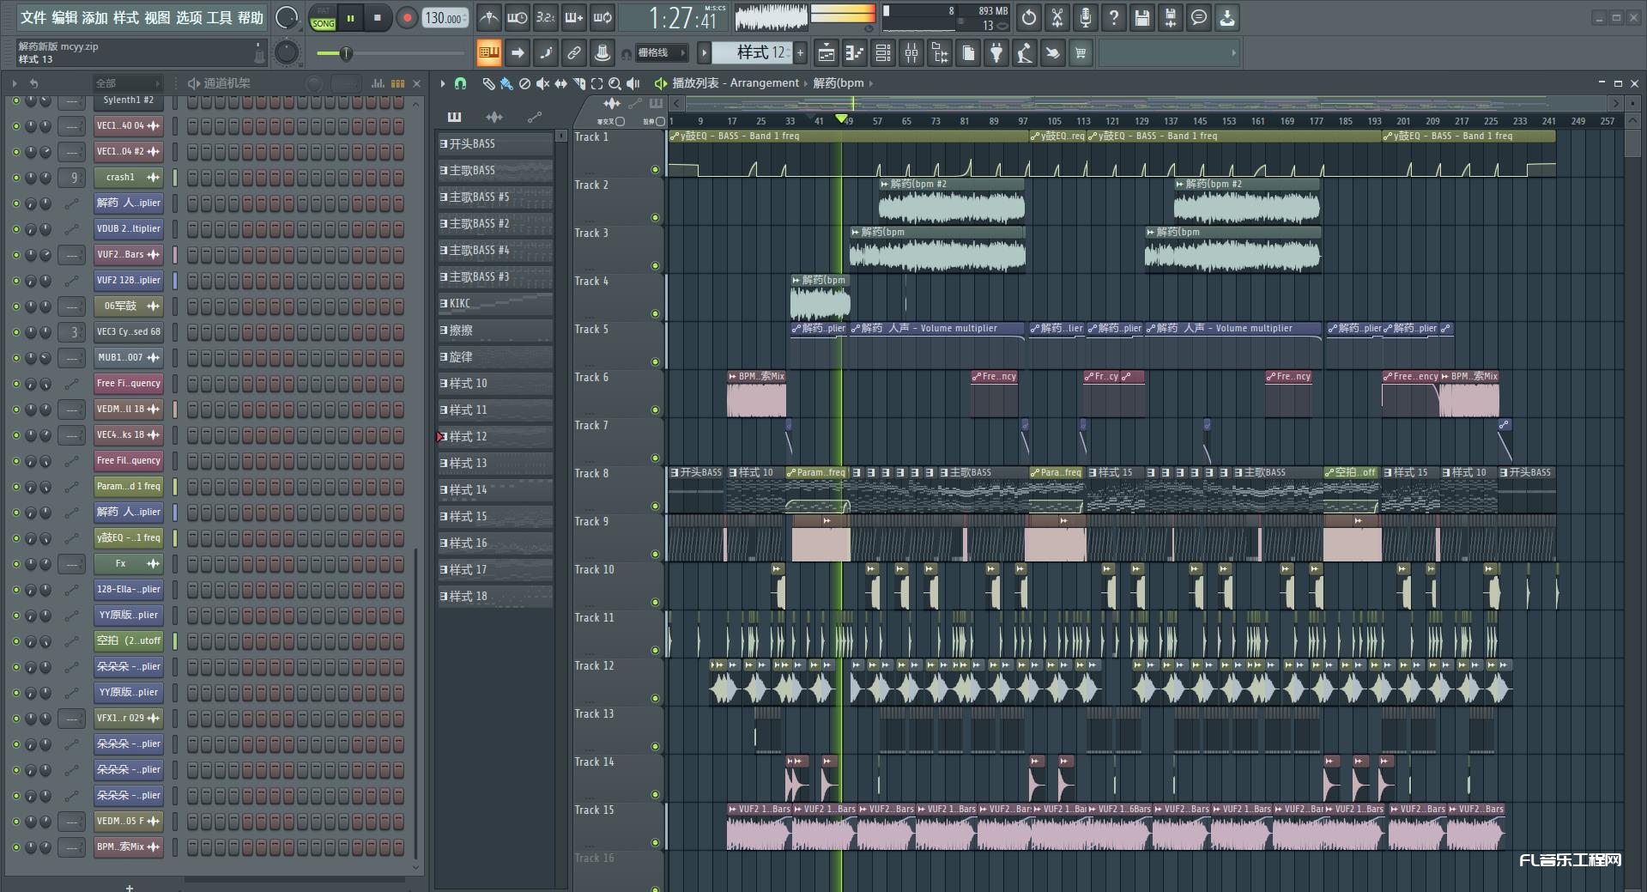Open the browser view icon

coord(940,53)
